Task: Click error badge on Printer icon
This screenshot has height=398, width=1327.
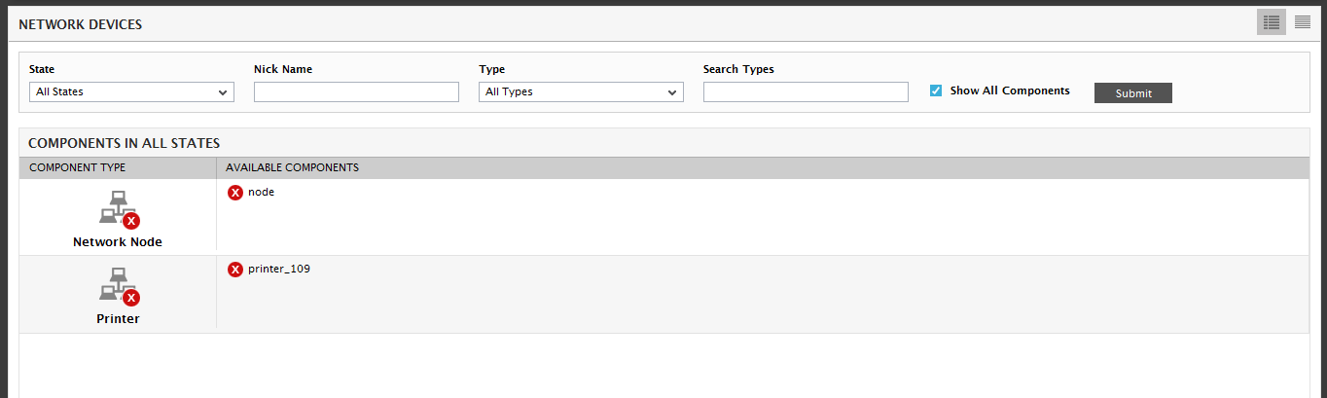Action: coord(131,298)
